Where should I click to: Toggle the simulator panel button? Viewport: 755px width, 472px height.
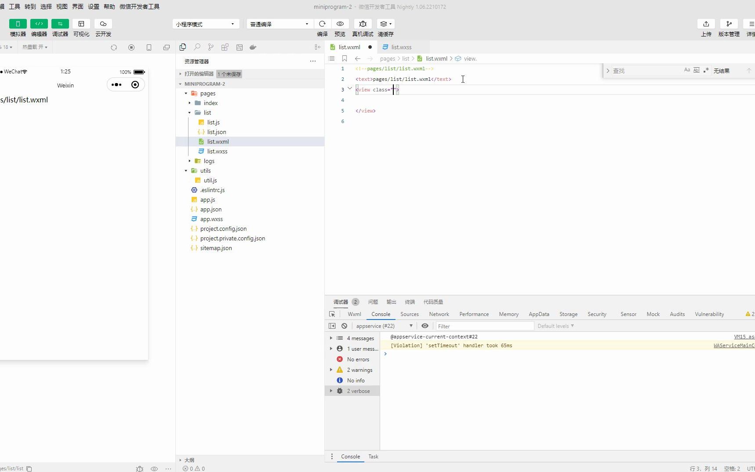point(18,24)
